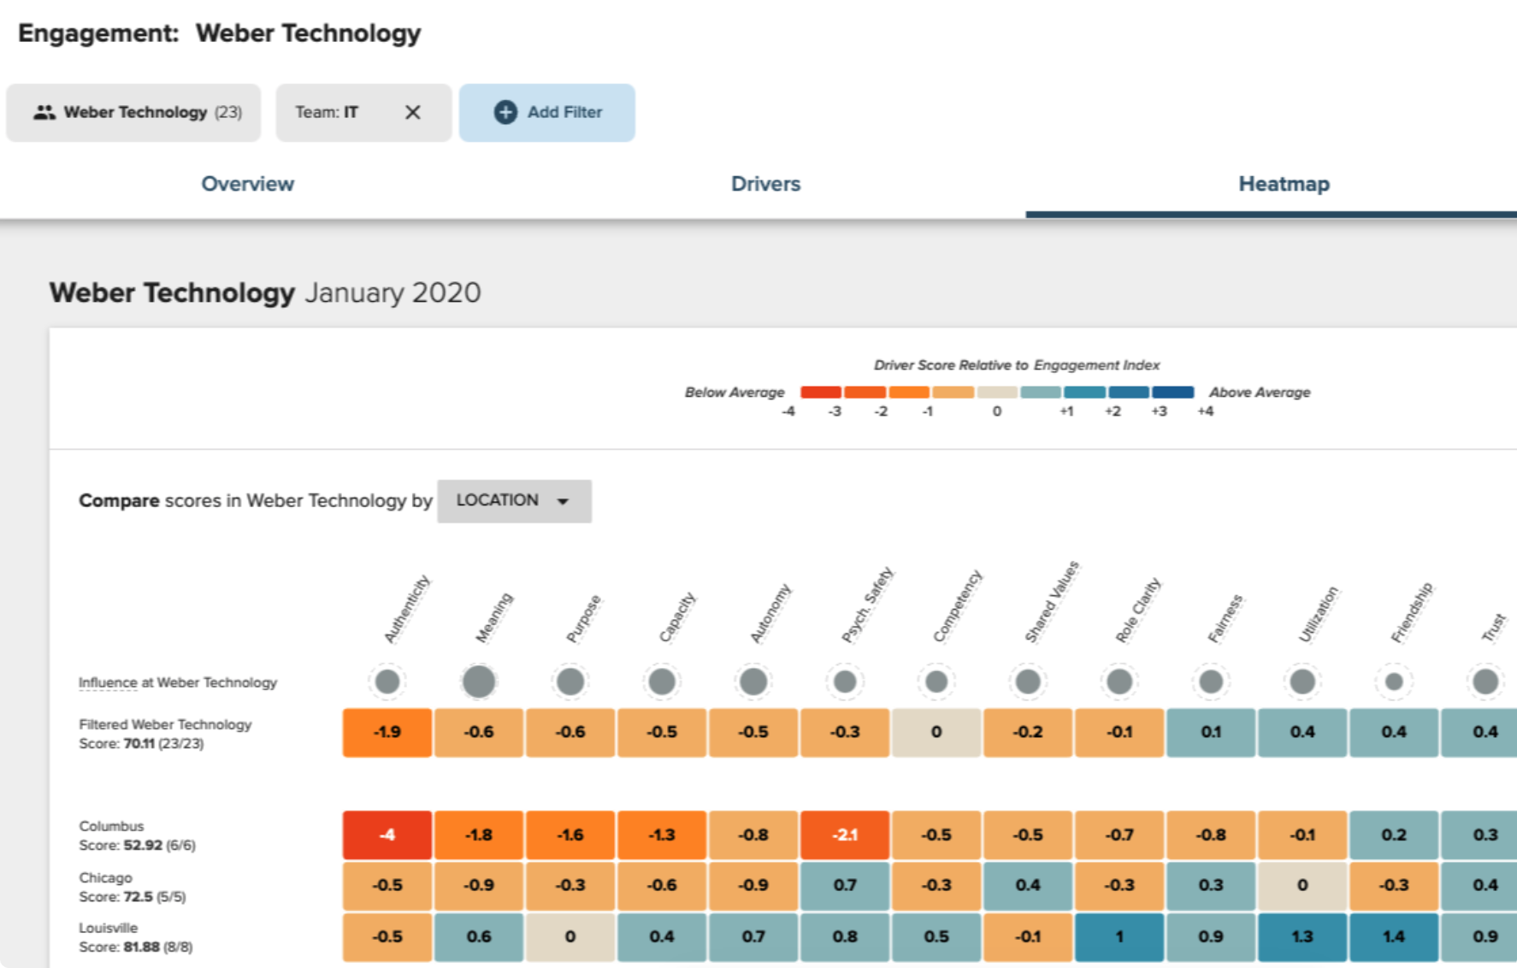Viewport: 1517px width, 968px height.
Task: Remove the Team: IT filter
Action: tap(412, 112)
